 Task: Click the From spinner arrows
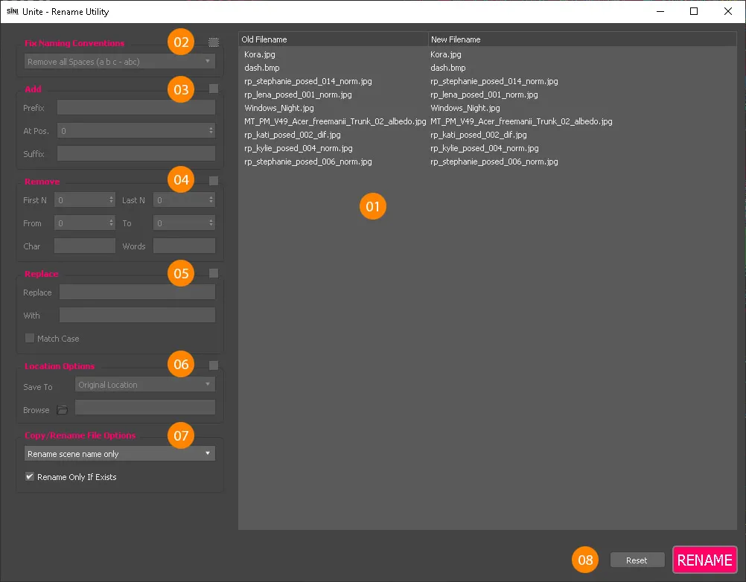tap(111, 223)
